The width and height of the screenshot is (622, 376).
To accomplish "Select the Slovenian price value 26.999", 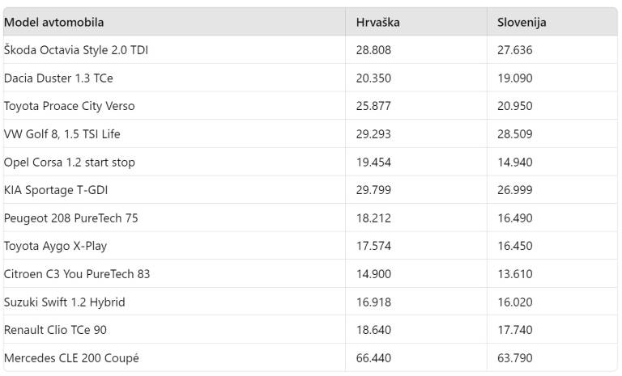I will tap(514, 190).
